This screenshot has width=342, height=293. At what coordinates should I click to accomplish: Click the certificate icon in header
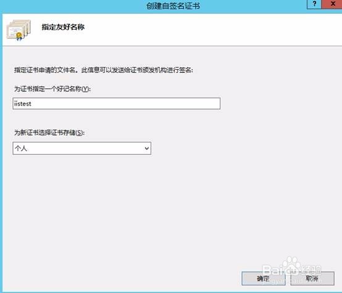click(x=19, y=30)
